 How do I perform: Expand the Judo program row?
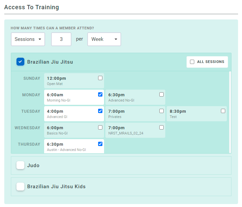[x=132, y=165]
